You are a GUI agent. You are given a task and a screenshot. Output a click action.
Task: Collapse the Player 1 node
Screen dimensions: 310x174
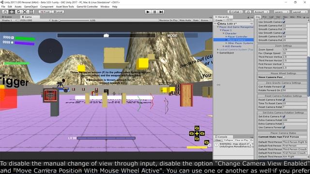pos(221,30)
